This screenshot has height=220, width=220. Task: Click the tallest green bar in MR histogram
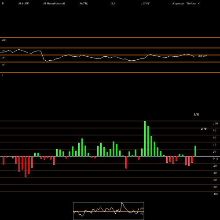click(x=145, y=139)
